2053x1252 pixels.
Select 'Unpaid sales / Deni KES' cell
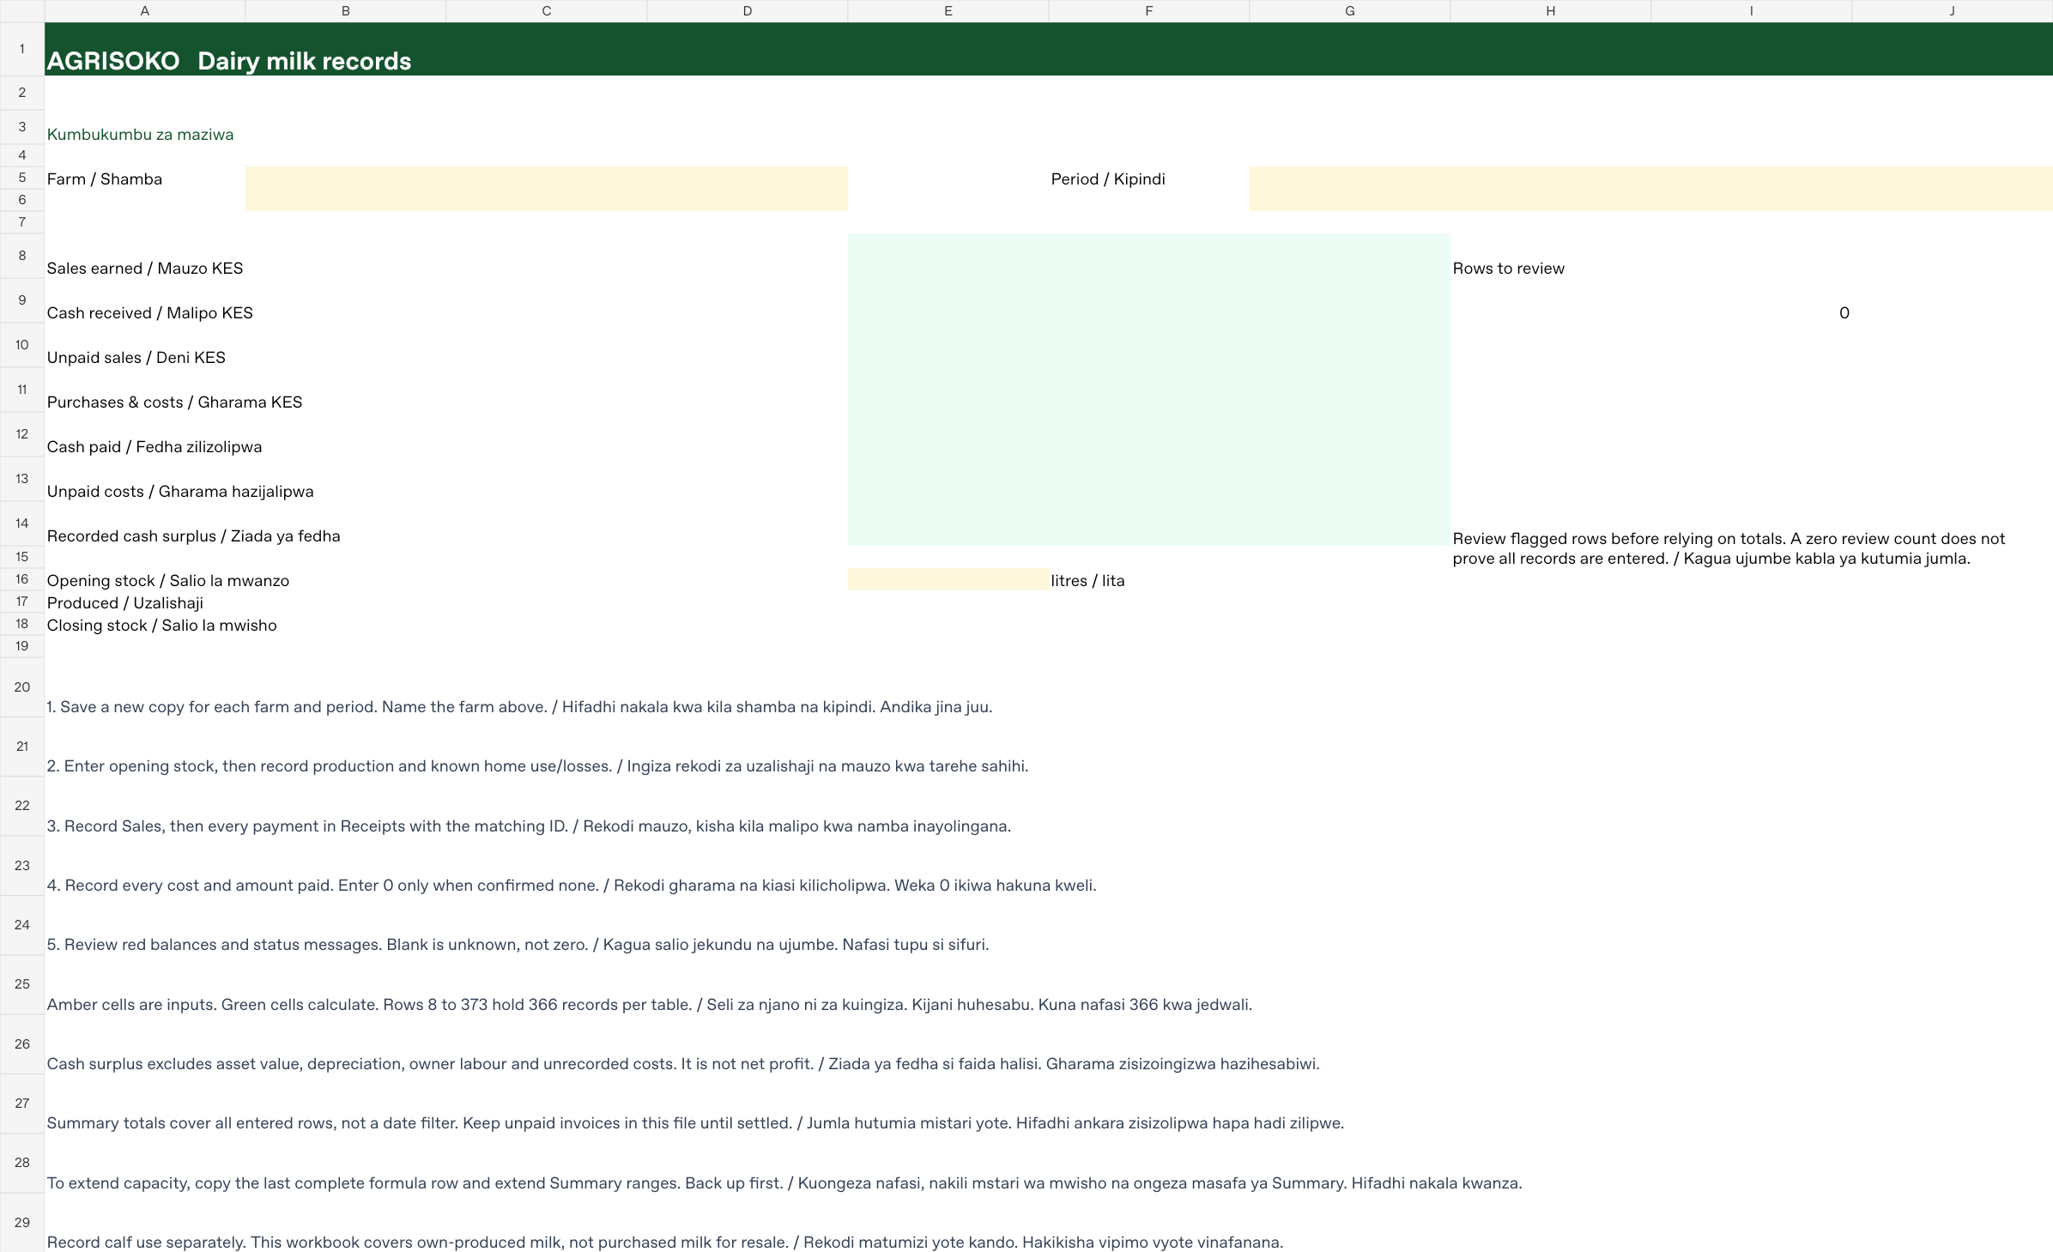point(136,358)
